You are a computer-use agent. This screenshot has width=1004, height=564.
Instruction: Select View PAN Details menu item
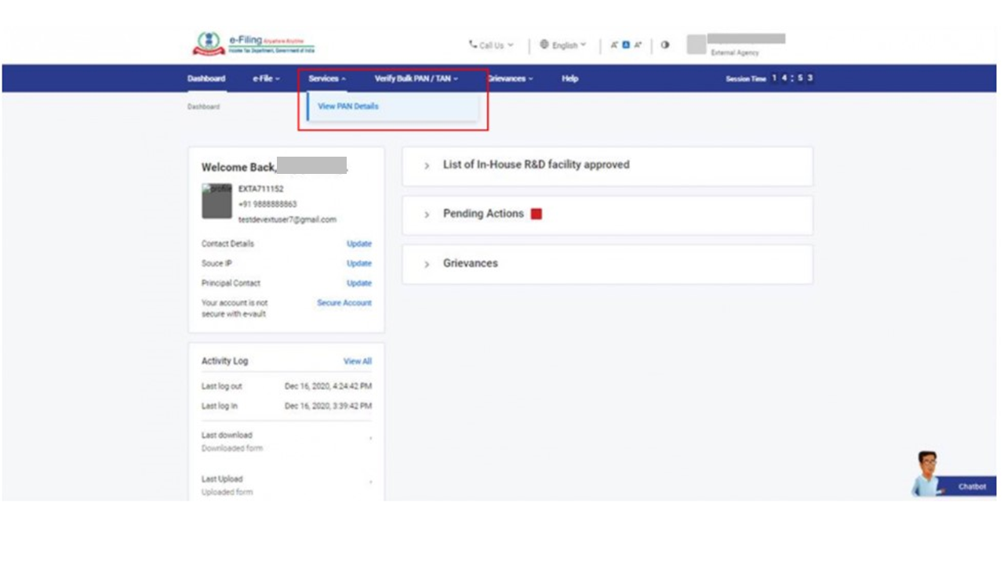348,107
